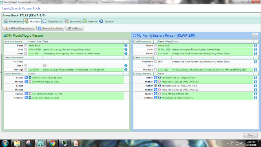
Task: Toggle FamilySearch Marriage checkbox
Action: pos(155,69)
